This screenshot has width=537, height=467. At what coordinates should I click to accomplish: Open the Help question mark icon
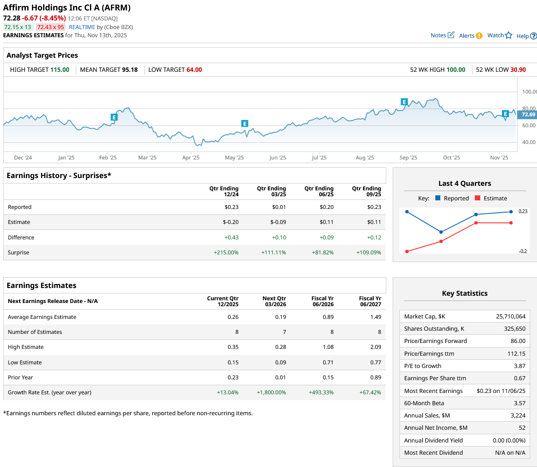pos(533,36)
